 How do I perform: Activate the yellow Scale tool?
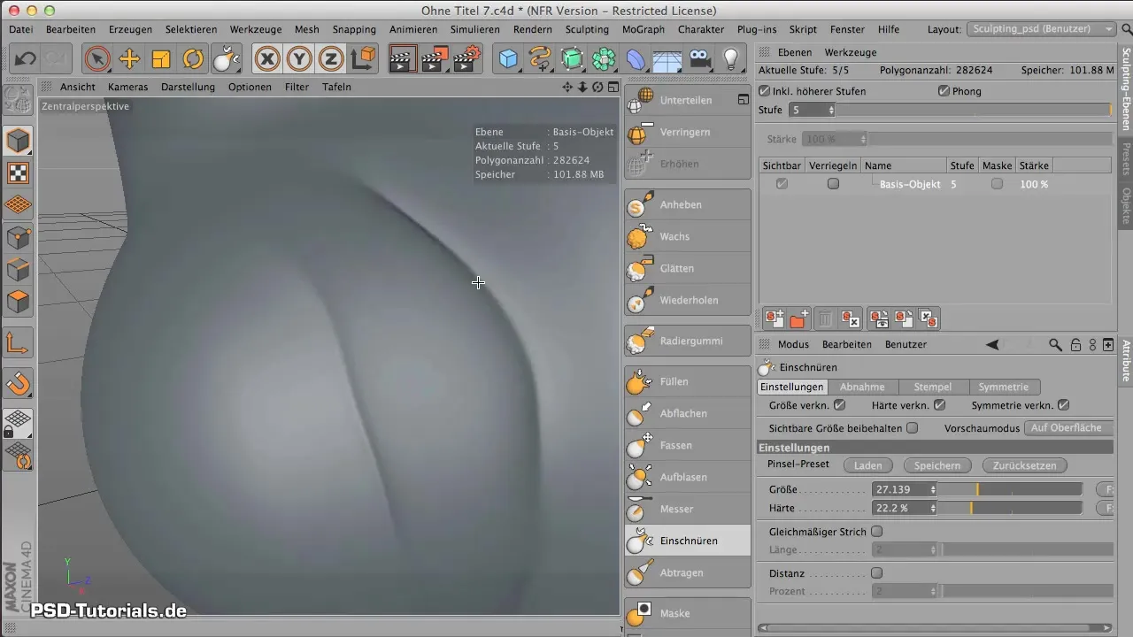click(161, 59)
